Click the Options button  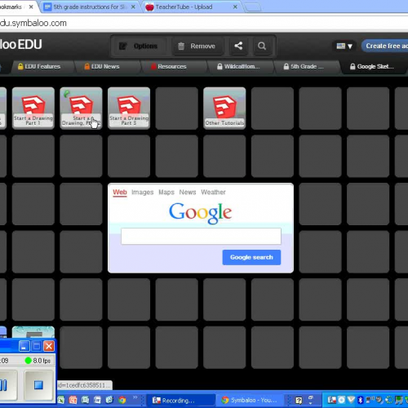click(x=139, y=46)
